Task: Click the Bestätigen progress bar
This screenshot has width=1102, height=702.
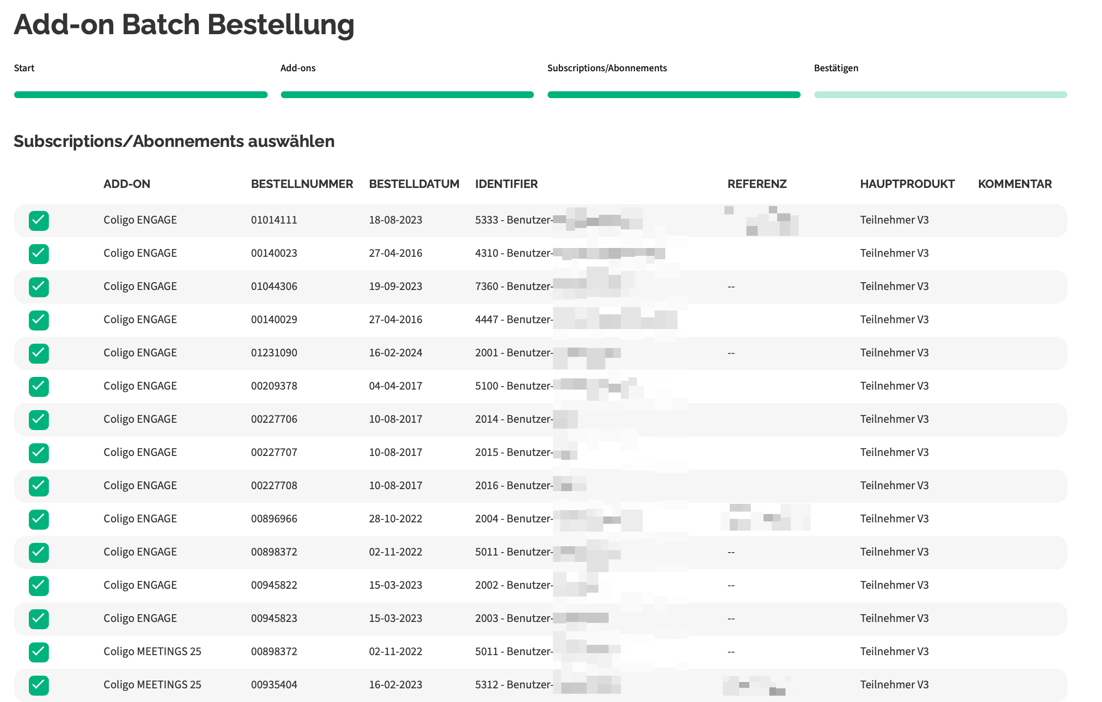Action: [940, 95]
